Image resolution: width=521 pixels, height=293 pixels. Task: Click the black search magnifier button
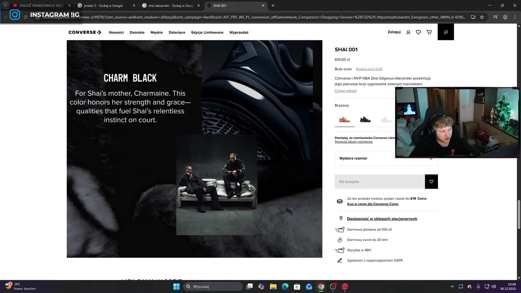tap(446, 32)
